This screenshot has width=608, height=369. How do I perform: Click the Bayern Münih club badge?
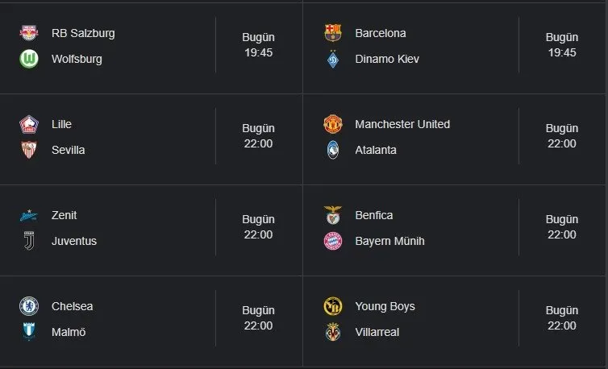pyautogui.click(x=332, y=241)
